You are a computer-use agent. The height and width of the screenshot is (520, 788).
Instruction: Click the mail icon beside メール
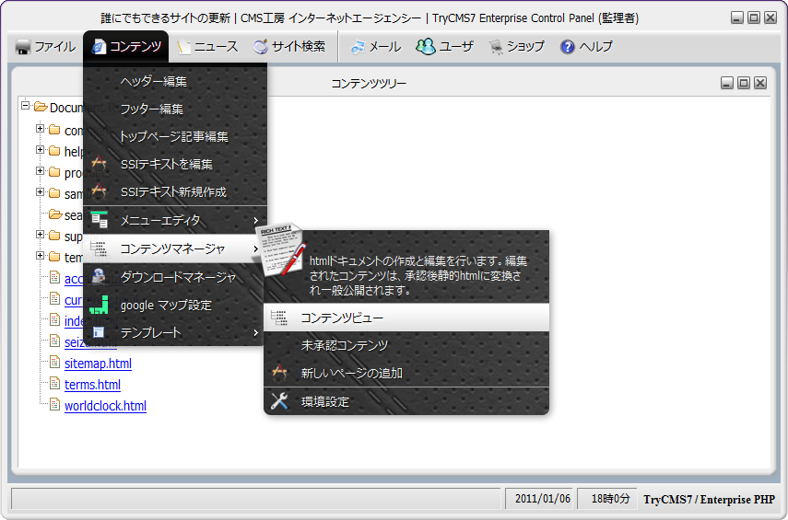click(358, 47)
